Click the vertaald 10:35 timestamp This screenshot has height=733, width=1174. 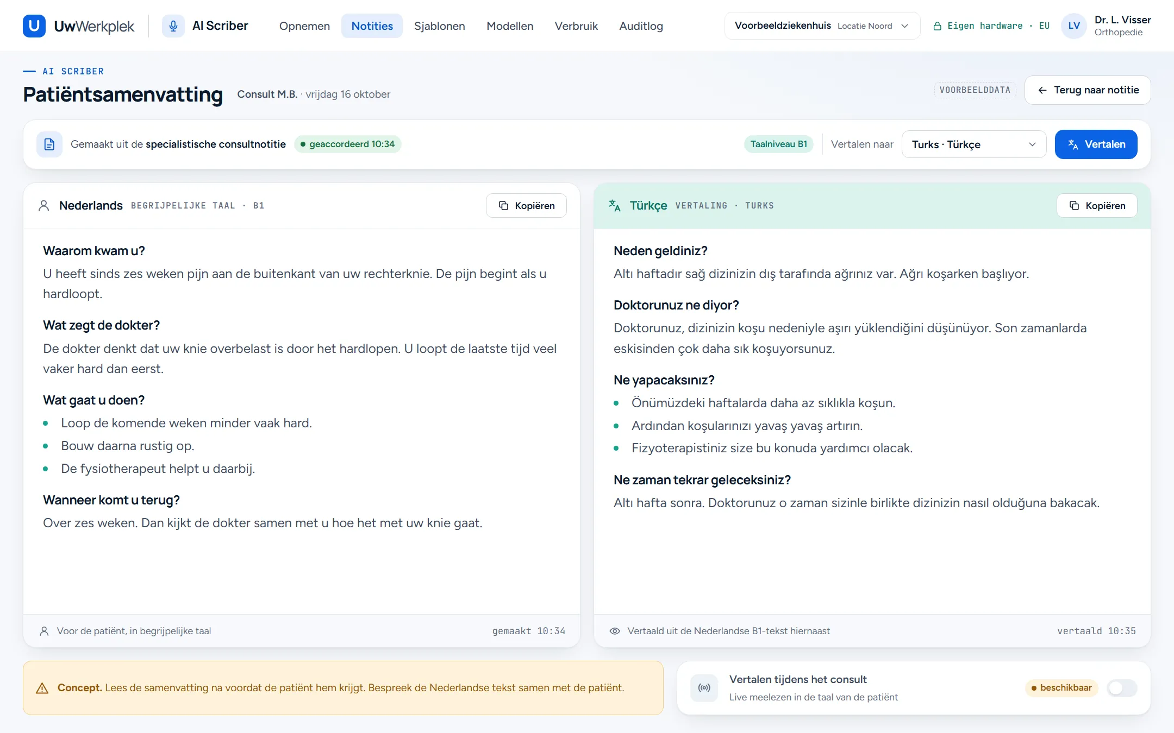coord(1096,631)
